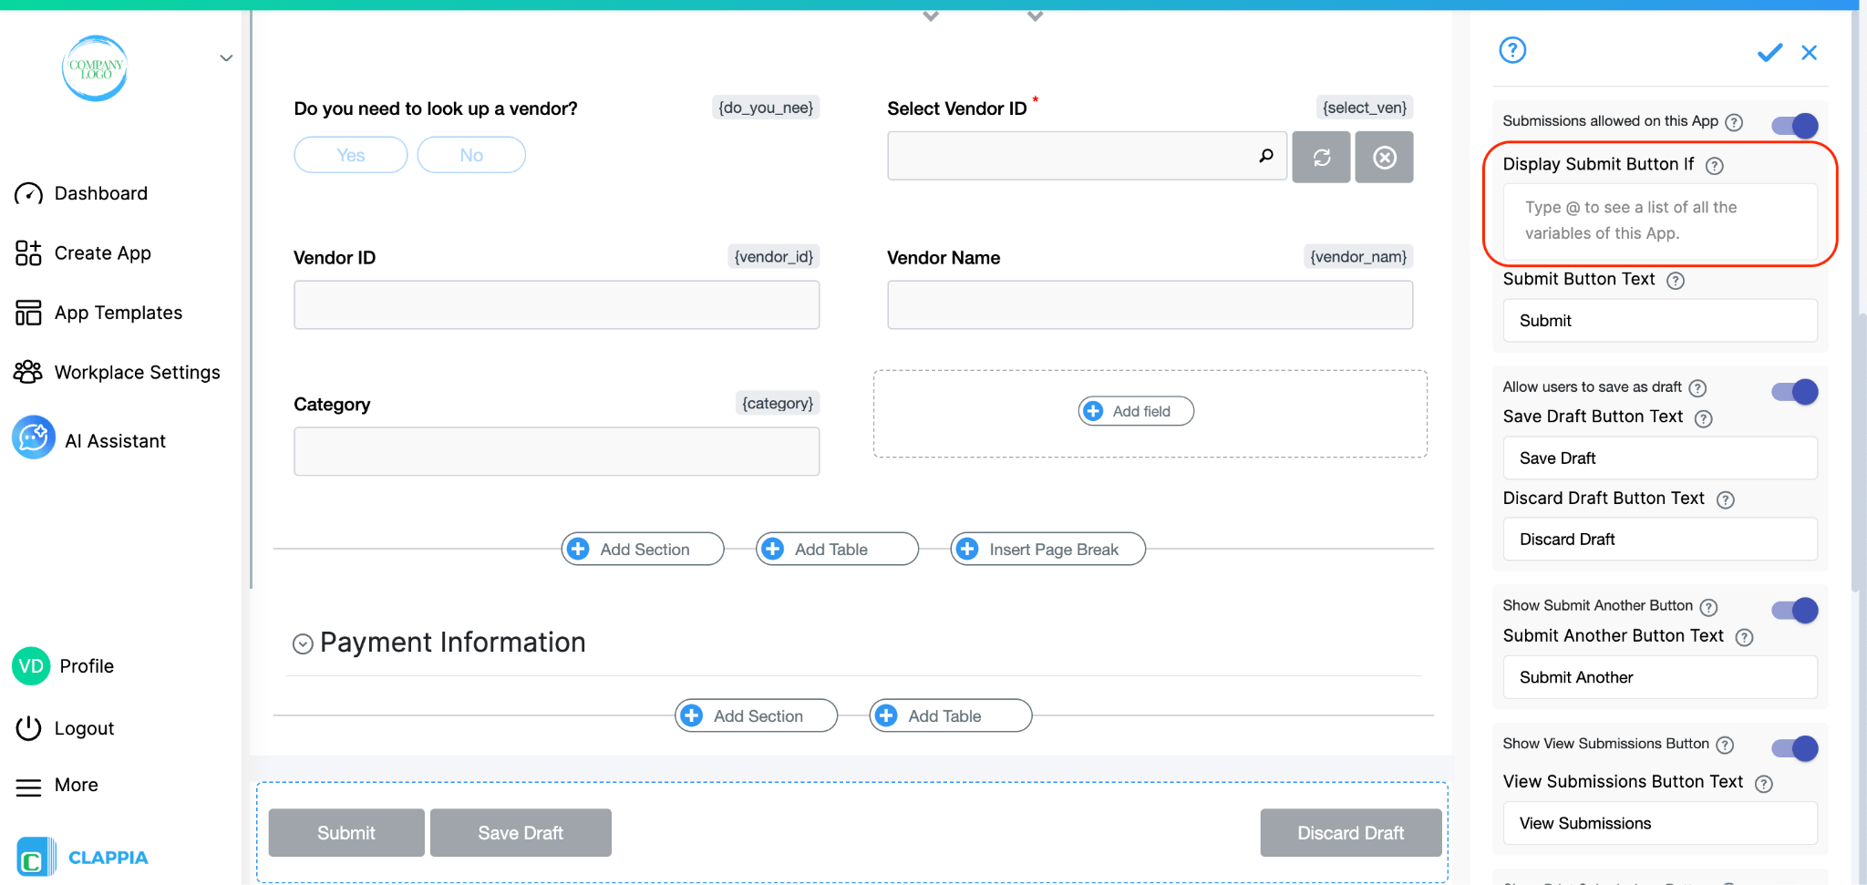This screenshot has width=1867, height=885.
Task: Expand the workplace dropdown chevron
Action: click(x=226, y=58)
